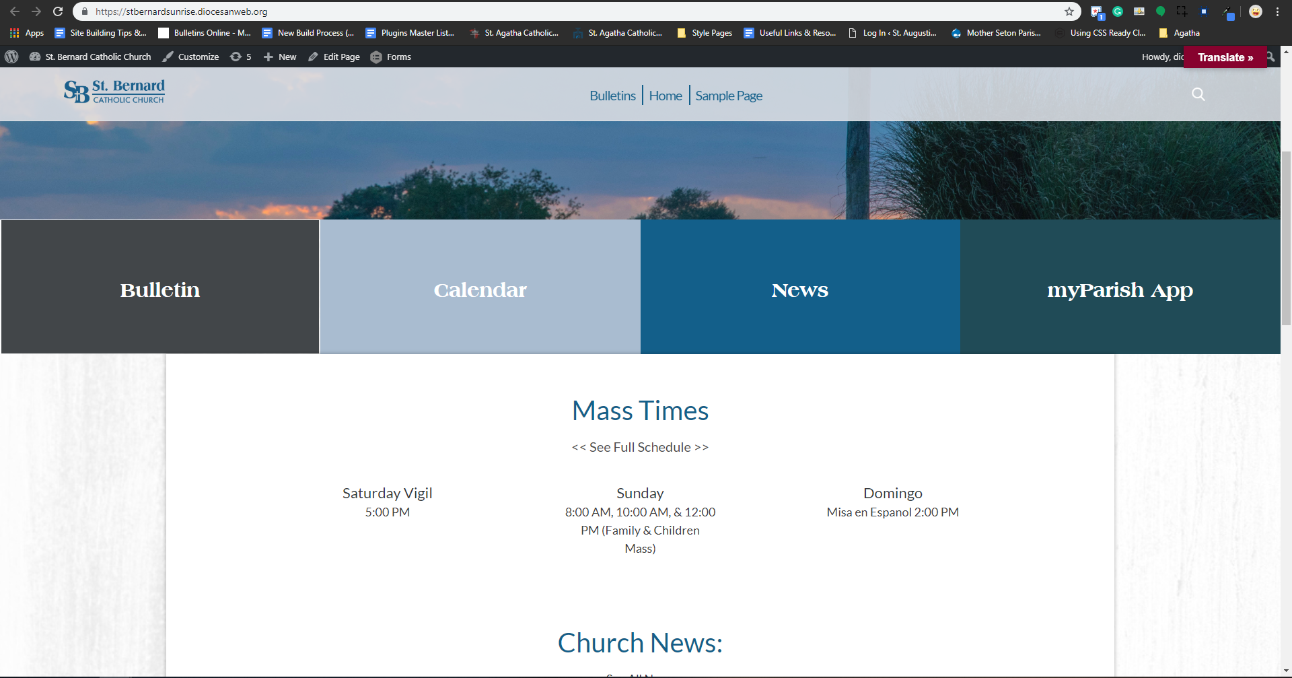Reload the current page
The image size is (1292, 678).
58,11
